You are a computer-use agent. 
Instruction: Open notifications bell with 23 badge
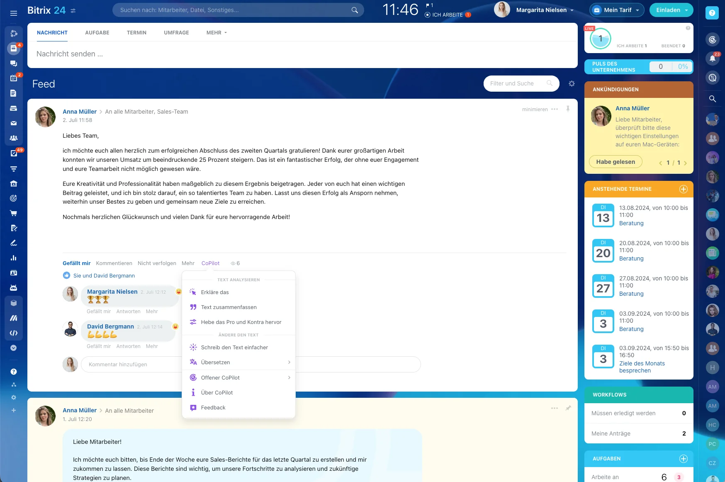pos(712,58)
